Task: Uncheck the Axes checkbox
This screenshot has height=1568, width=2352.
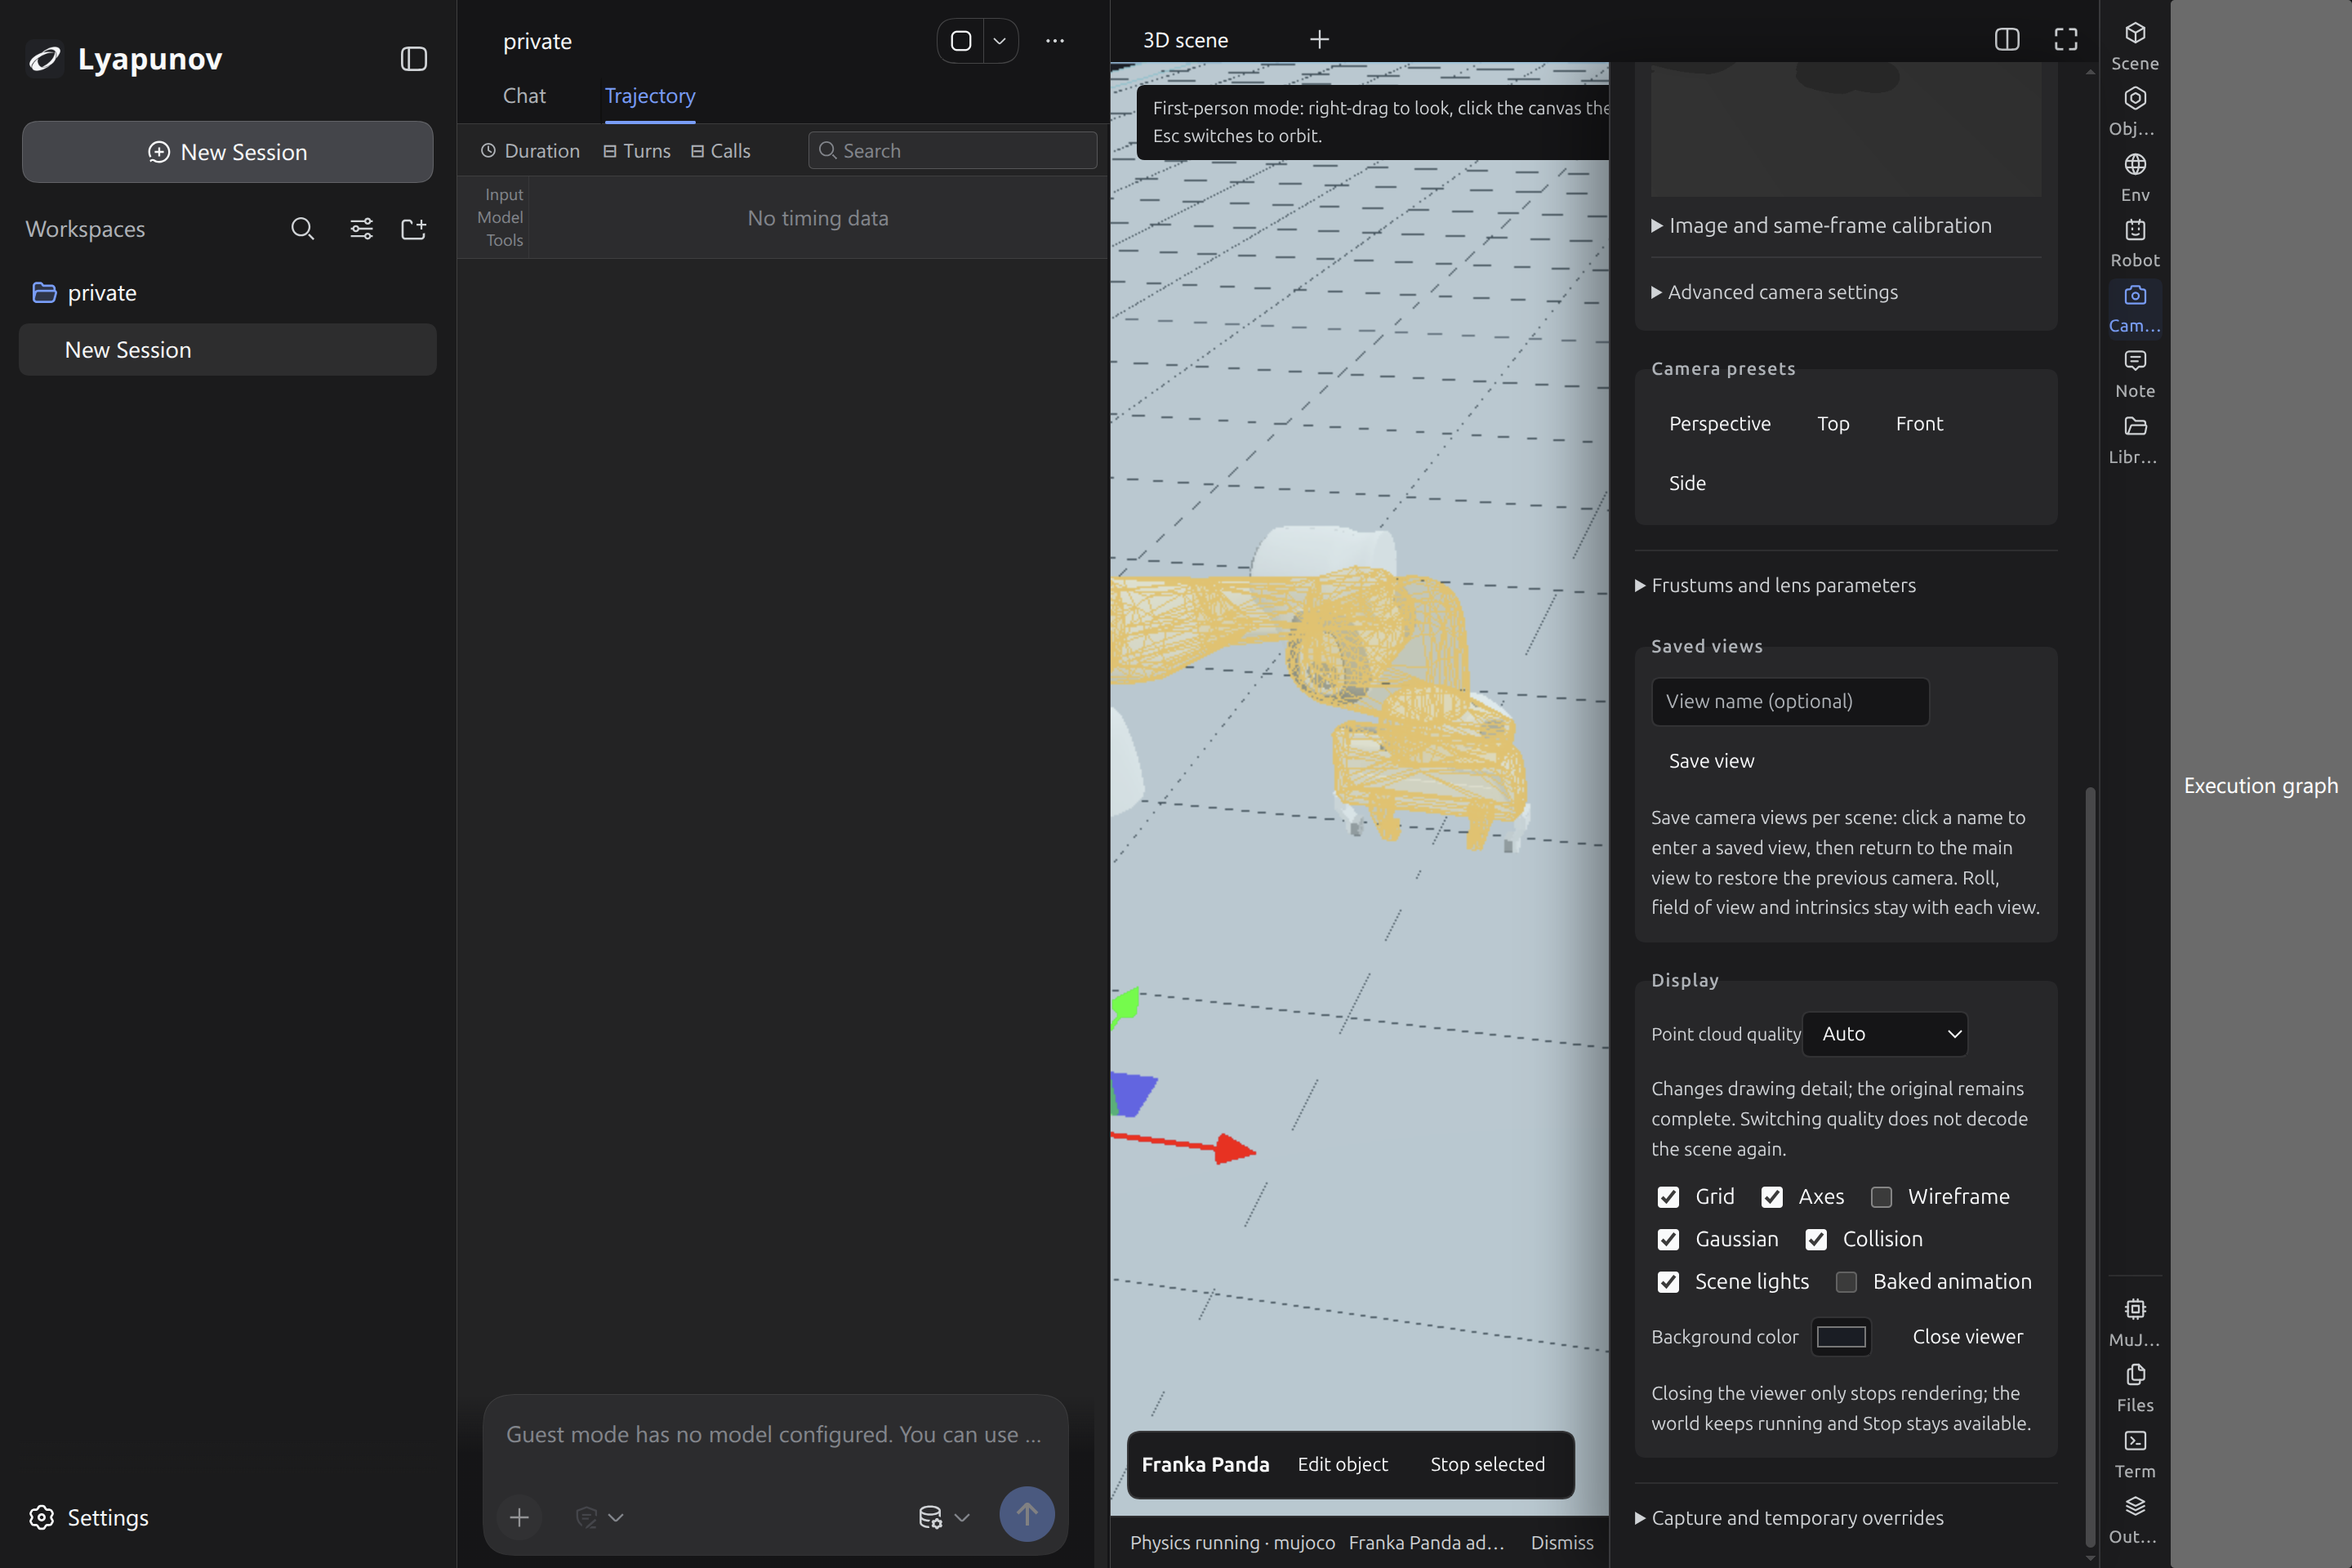Action: tap(1771, 1197)
